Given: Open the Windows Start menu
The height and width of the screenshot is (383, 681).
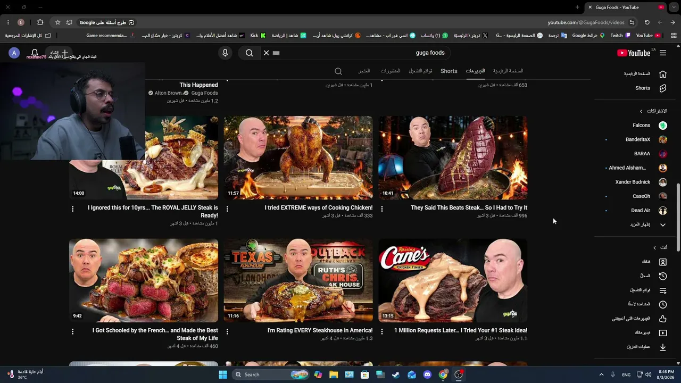Looking at the screenshot, I should coord(223,374).
